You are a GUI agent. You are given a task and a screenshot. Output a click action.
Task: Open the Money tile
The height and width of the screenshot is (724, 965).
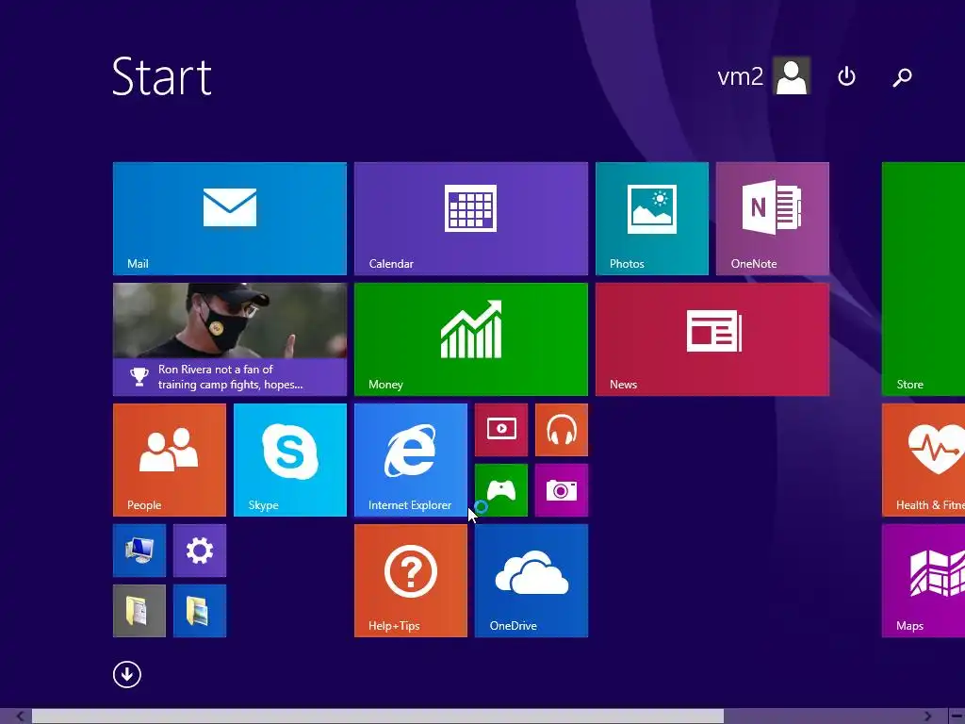click(x=471, y=339)
